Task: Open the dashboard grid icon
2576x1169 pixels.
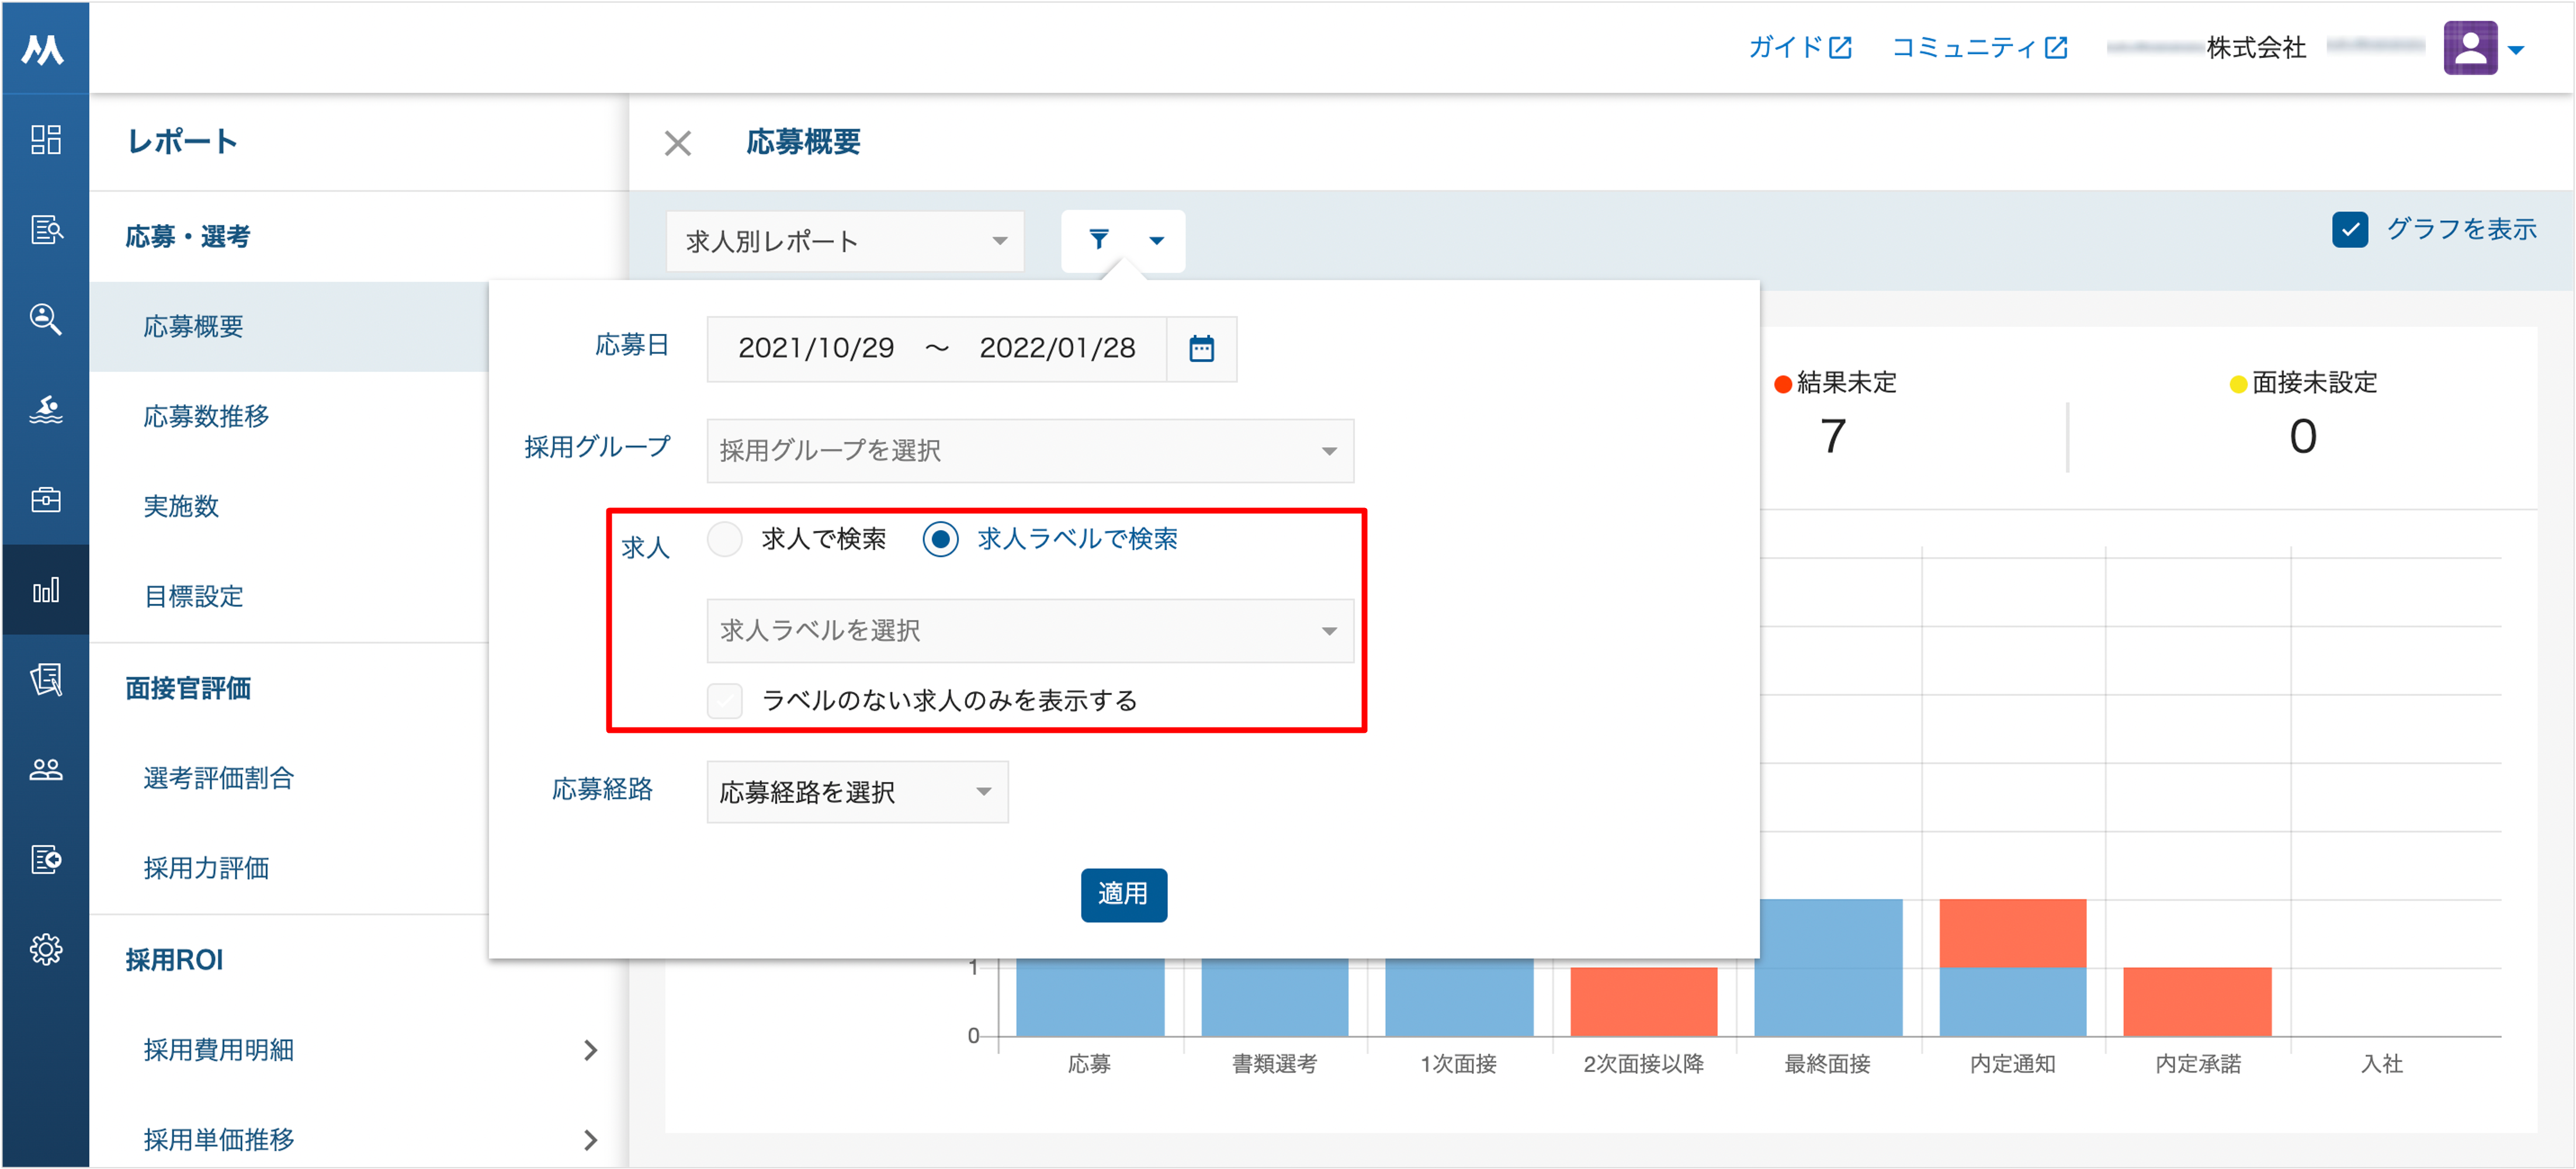Action: pyautogui.click(x=46, y=140)
